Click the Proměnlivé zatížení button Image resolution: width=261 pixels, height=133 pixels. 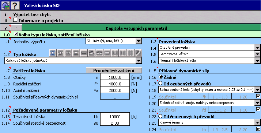pyautogui.click(x=114, y=70)
